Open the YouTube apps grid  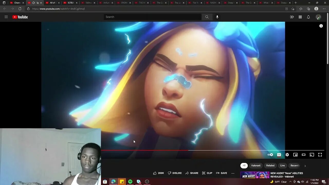[x=300, y=17]
